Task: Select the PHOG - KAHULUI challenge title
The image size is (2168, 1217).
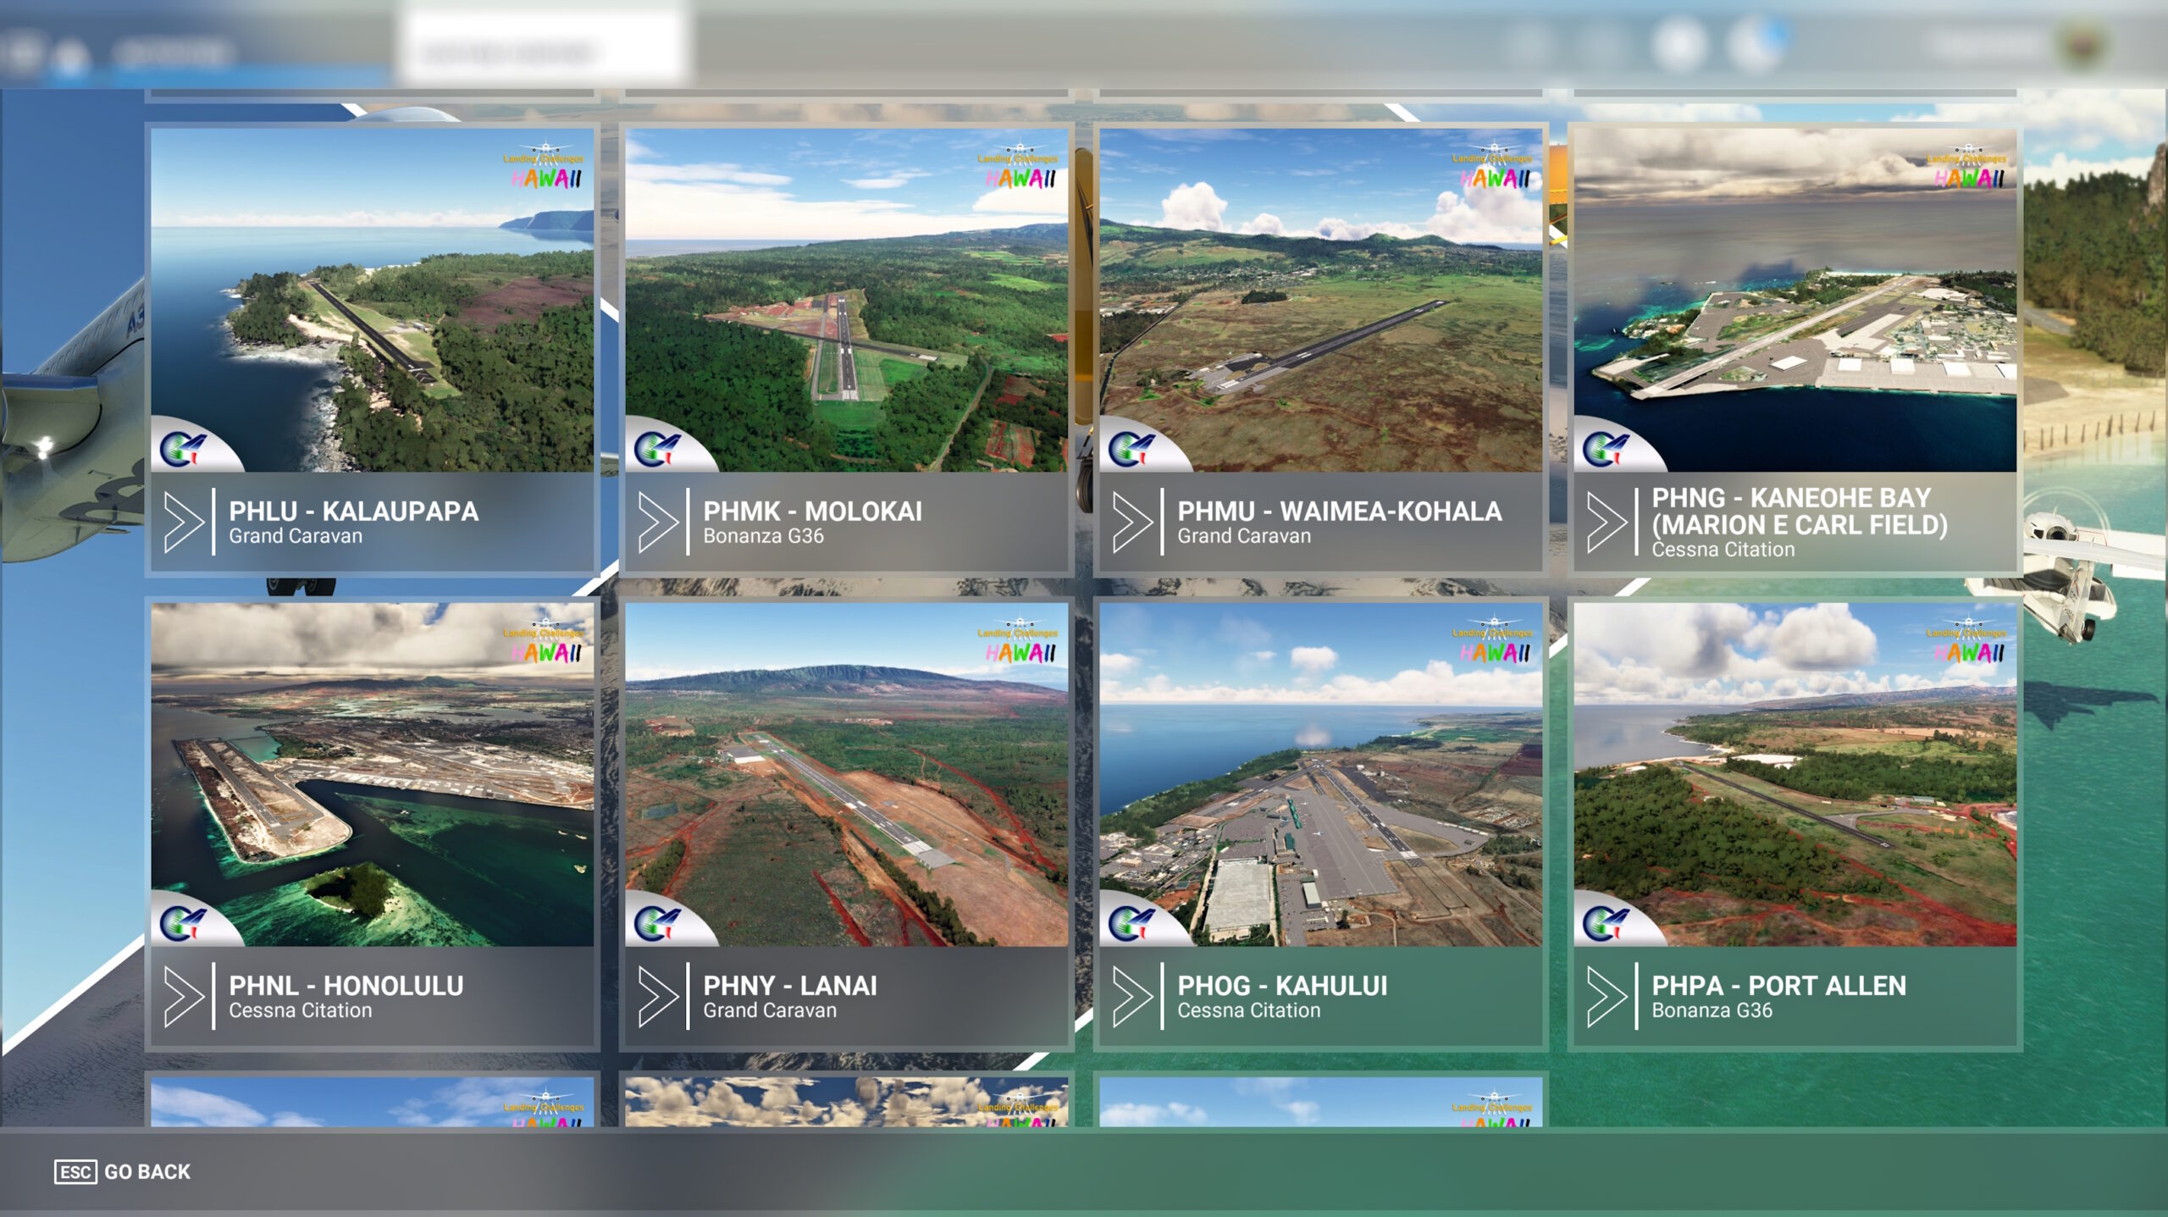Action: coord(1282,986)
